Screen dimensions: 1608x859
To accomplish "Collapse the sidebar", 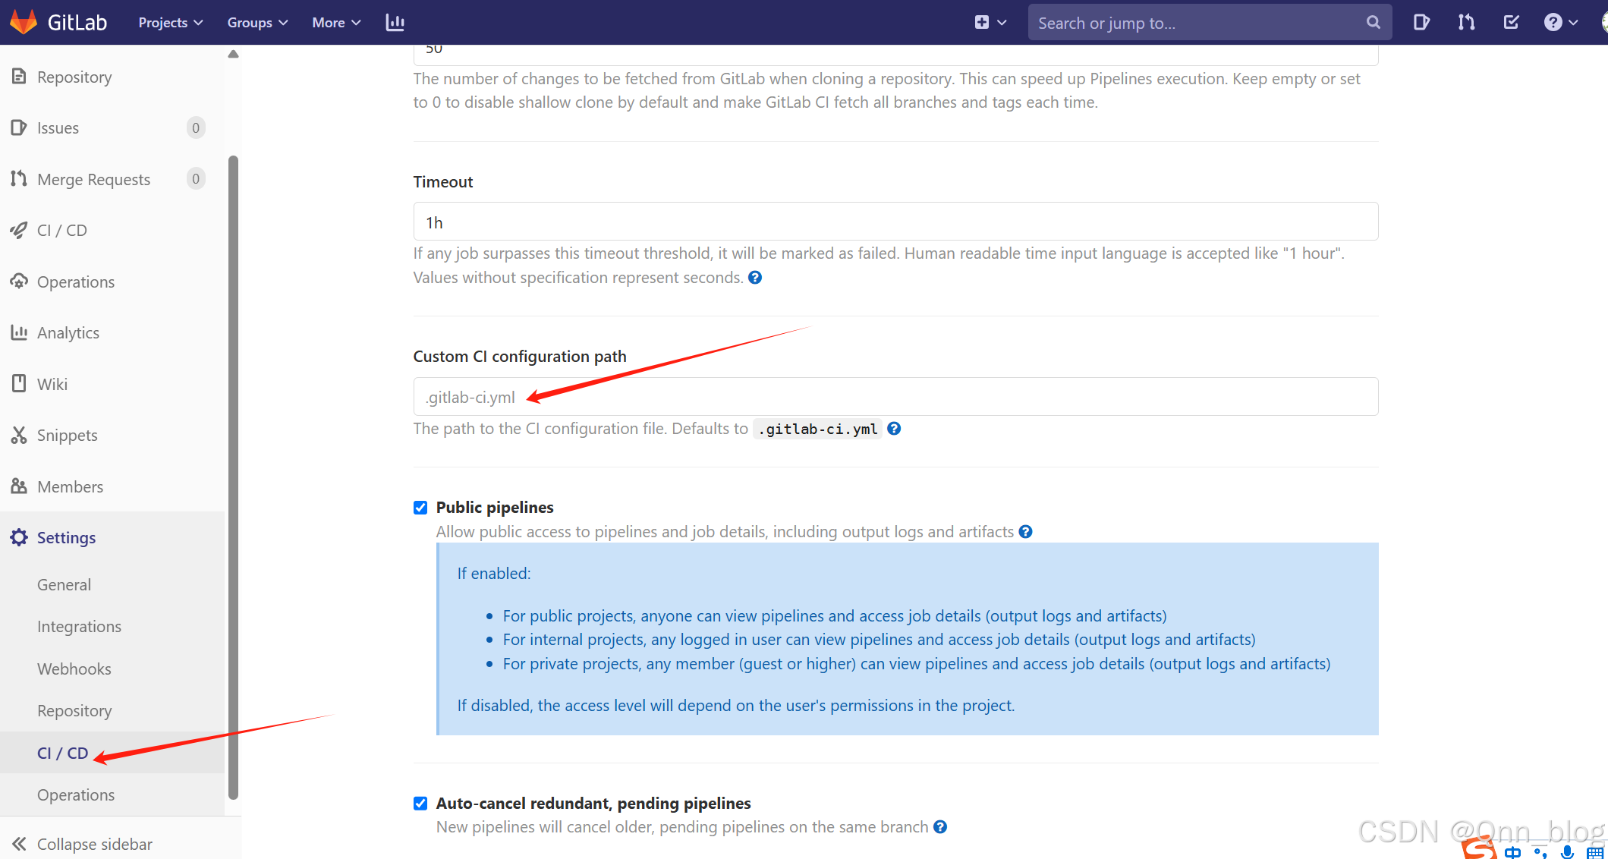I will (x=94, y=843).
